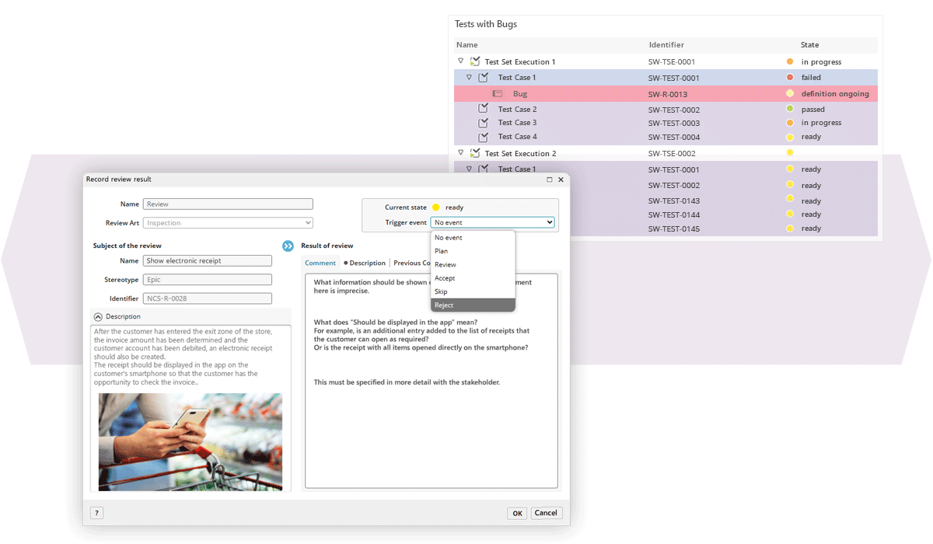Viewport: 933px width, 544px height.
Task: Click the Test Set Execution 2 icon
Action: pyautogui.click(x=475, y=153)
